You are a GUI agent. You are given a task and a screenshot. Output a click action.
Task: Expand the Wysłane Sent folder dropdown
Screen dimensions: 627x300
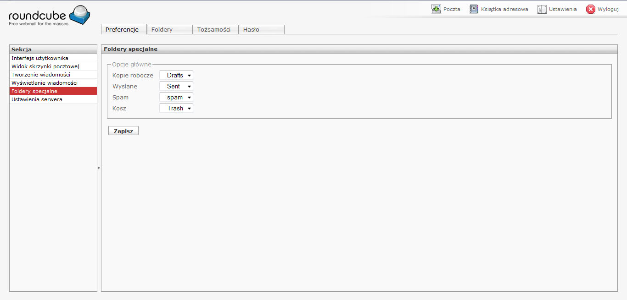[176, 86]
